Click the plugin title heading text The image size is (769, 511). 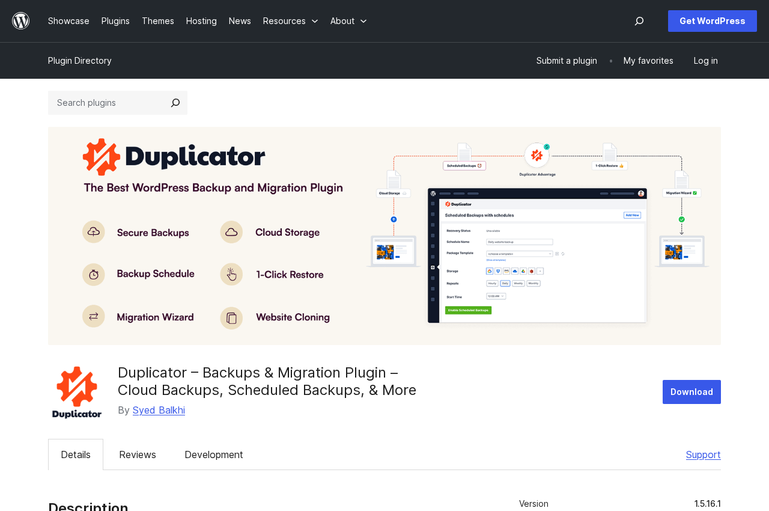tap(267, 381)
